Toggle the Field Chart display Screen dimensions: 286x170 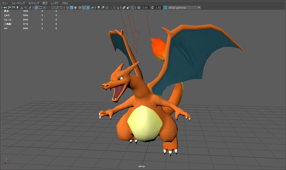point(53,8)
